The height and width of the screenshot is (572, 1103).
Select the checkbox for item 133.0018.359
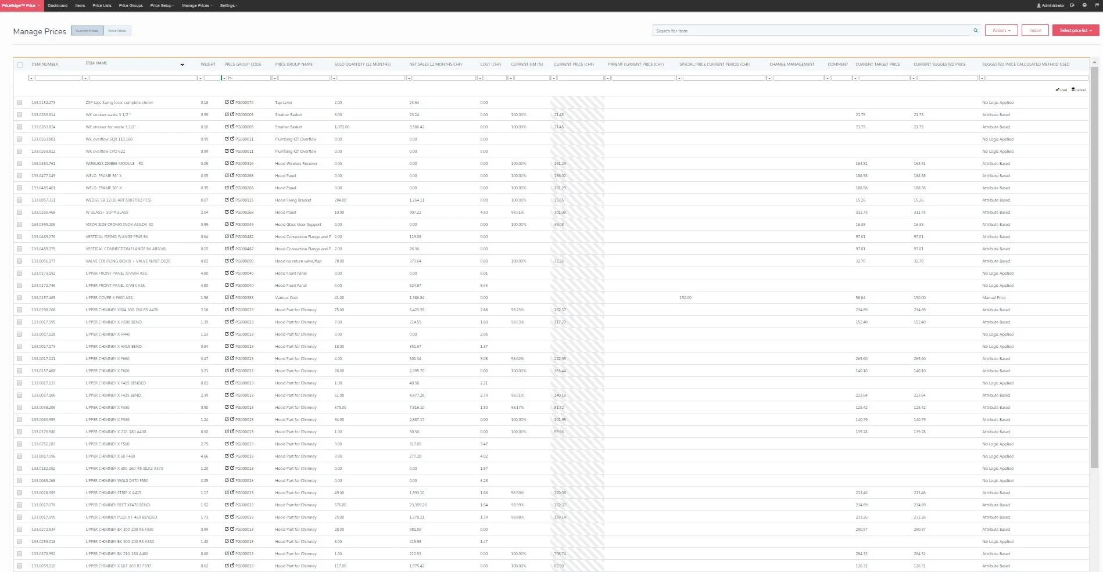[19, 493]
